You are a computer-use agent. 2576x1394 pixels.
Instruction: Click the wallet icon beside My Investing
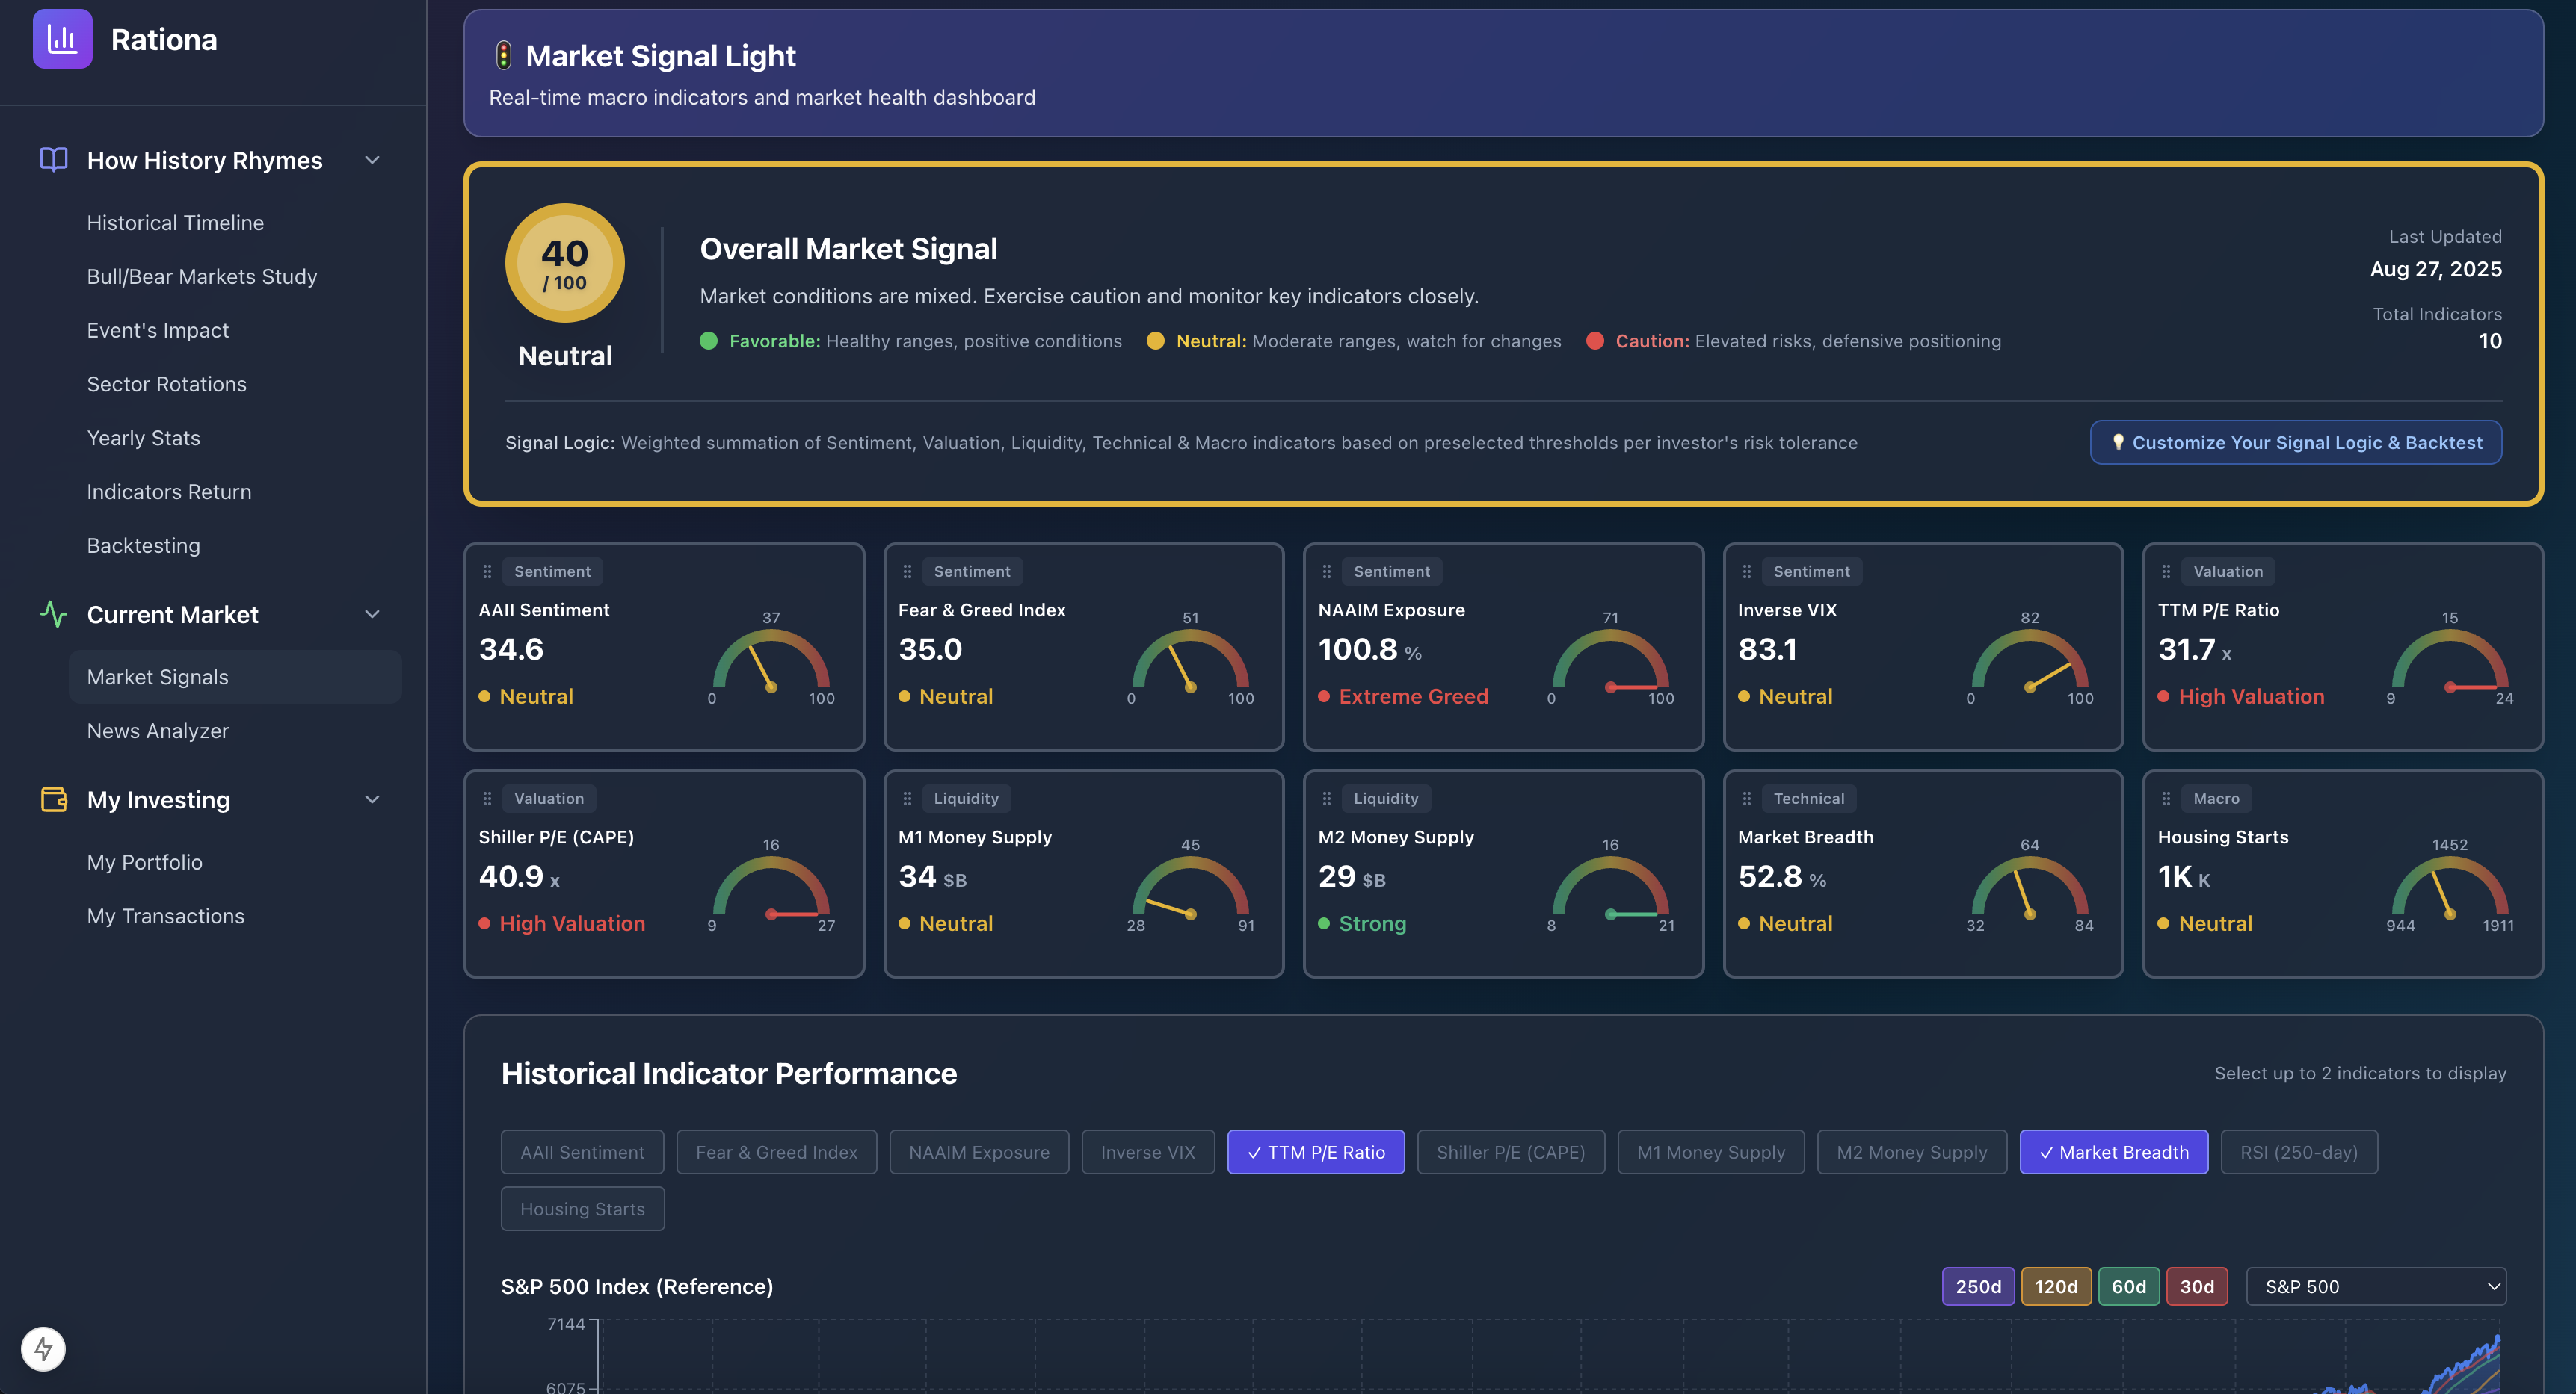click(x=53, y=799)
